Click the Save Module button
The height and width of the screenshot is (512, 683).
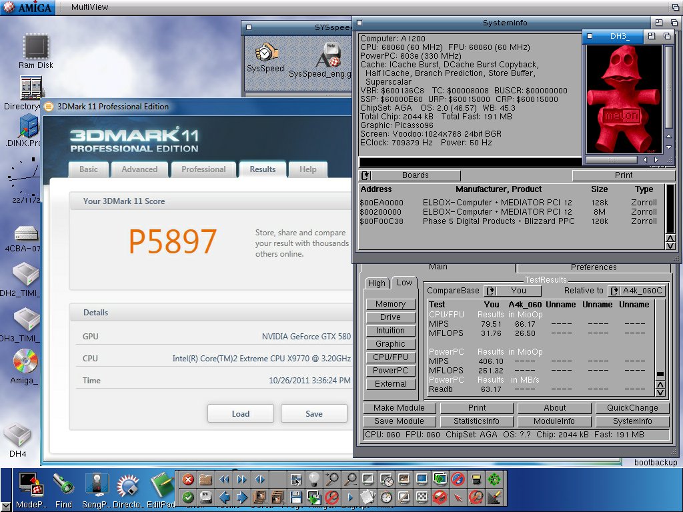pyautogui.click(x=399, y=421)
